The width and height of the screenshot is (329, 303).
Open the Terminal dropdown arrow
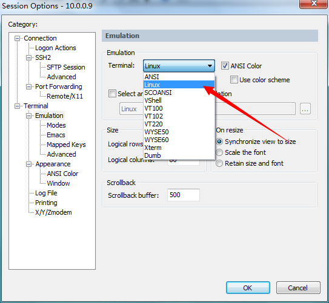pyautogui.click(x=210, y=66)
